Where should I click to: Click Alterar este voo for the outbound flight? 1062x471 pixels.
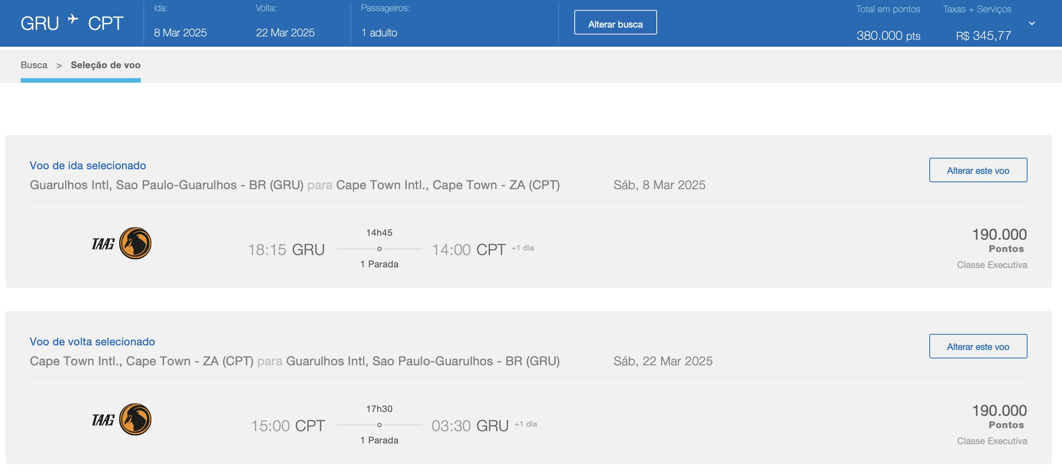pyautogui.click(x=978, y=170)
